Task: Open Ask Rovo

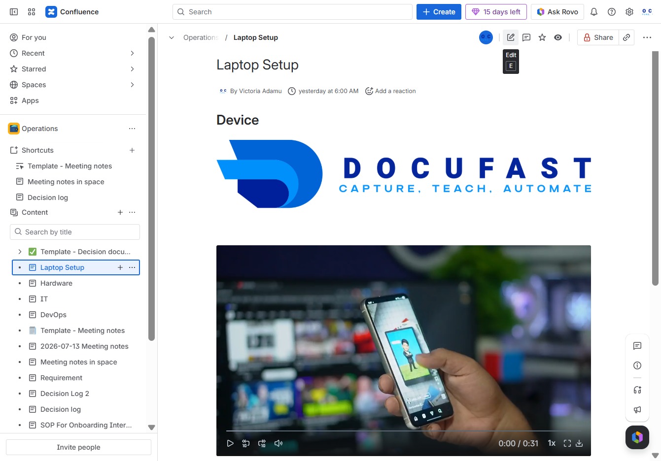Action: 557,12
